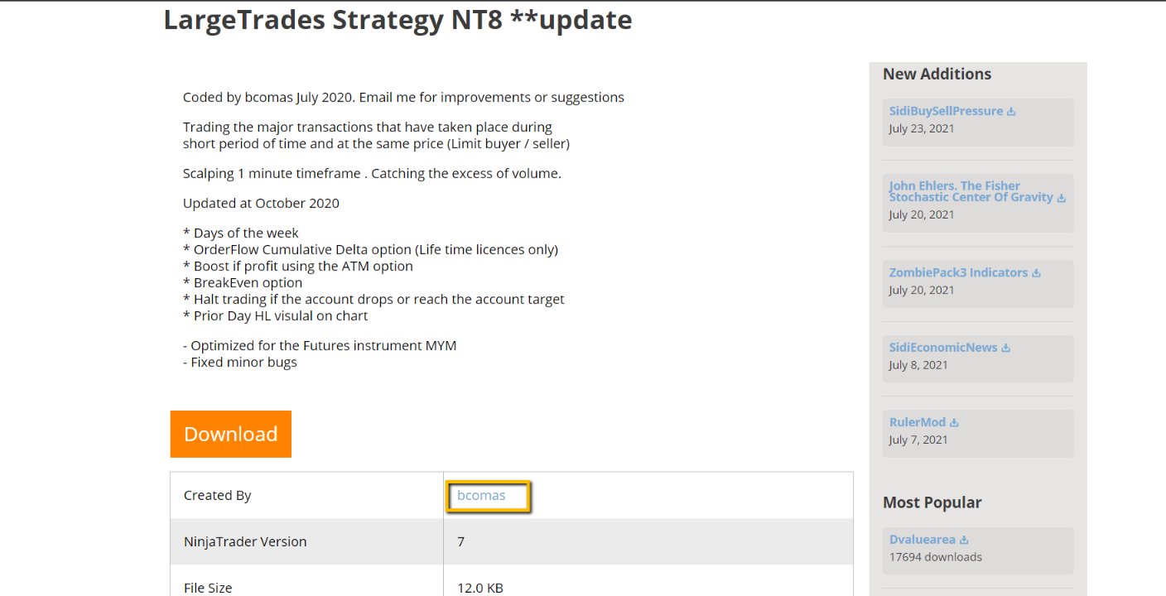
Task: Click download icon after Fisher Stochastic Center Of Gravity
Action: (x=1062, y=198)
